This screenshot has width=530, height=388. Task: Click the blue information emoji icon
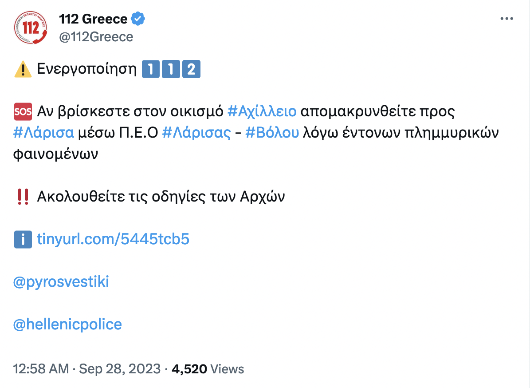coord(23,239)
